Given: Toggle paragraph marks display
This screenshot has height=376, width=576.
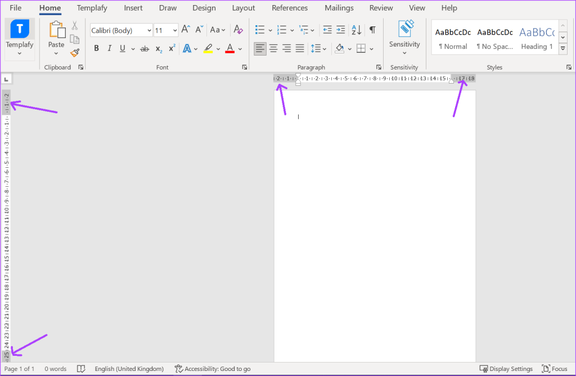Looking at the screenshot, I should (372, 30).
